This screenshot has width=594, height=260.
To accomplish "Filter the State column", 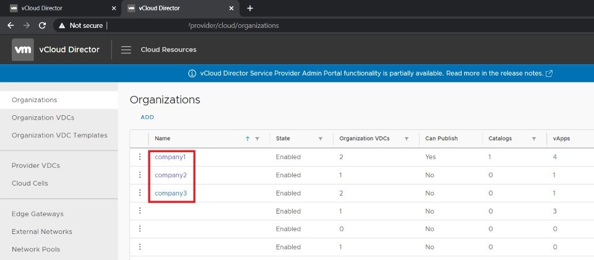I will (x=321, y=139).
